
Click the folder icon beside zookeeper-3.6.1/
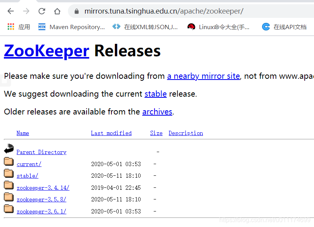(x=9, y=209)
